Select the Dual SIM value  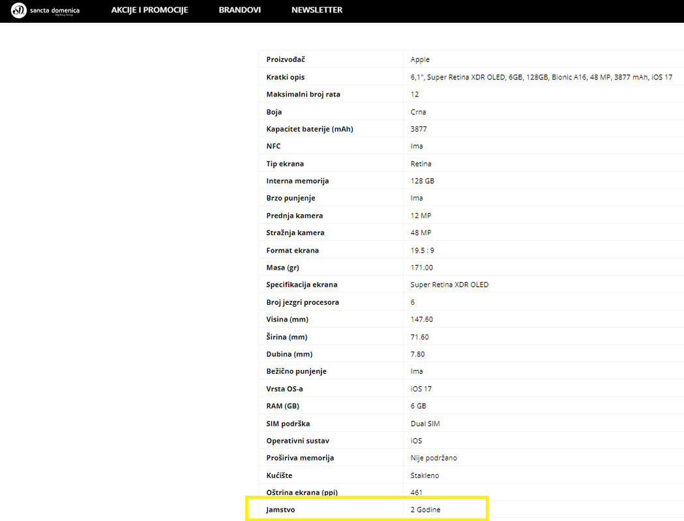pos(425,423)
